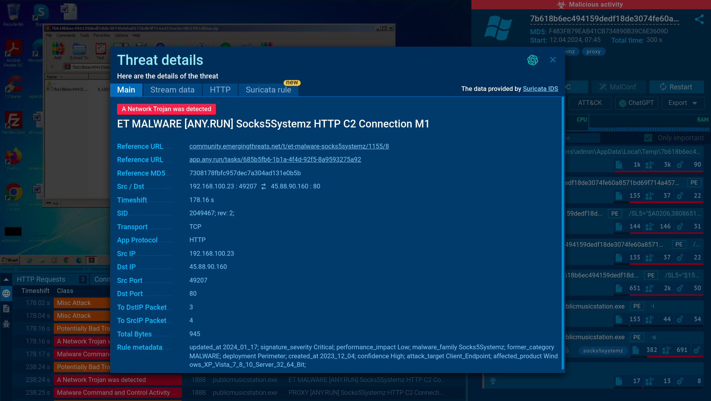Click the ATT&CK button
711x401 pixels.
(589, 103)
